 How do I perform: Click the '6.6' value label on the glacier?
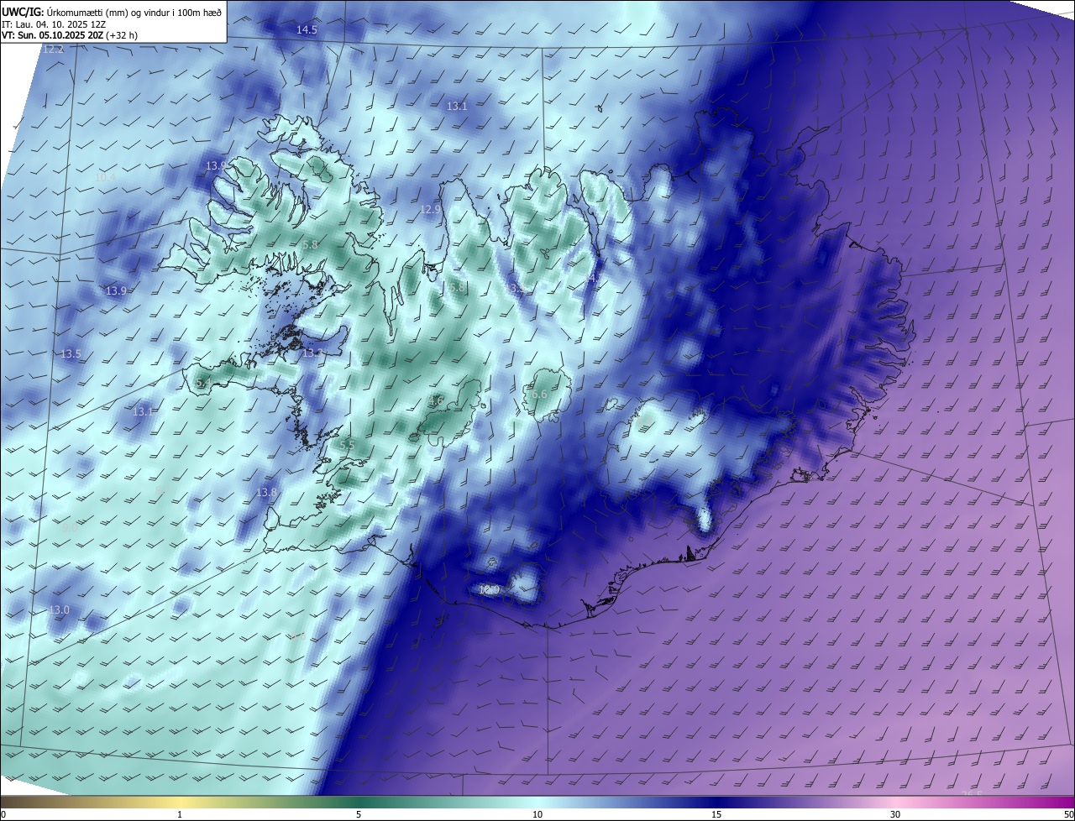[539, 395]
